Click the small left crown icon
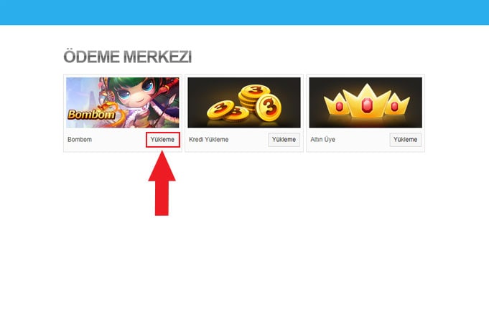Viewport: 489px width, 311px height. 335,105
